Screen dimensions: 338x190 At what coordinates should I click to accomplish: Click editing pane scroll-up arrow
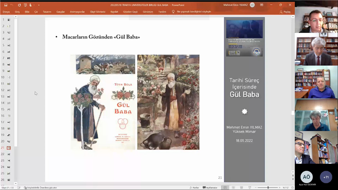(x=293, y=17)
